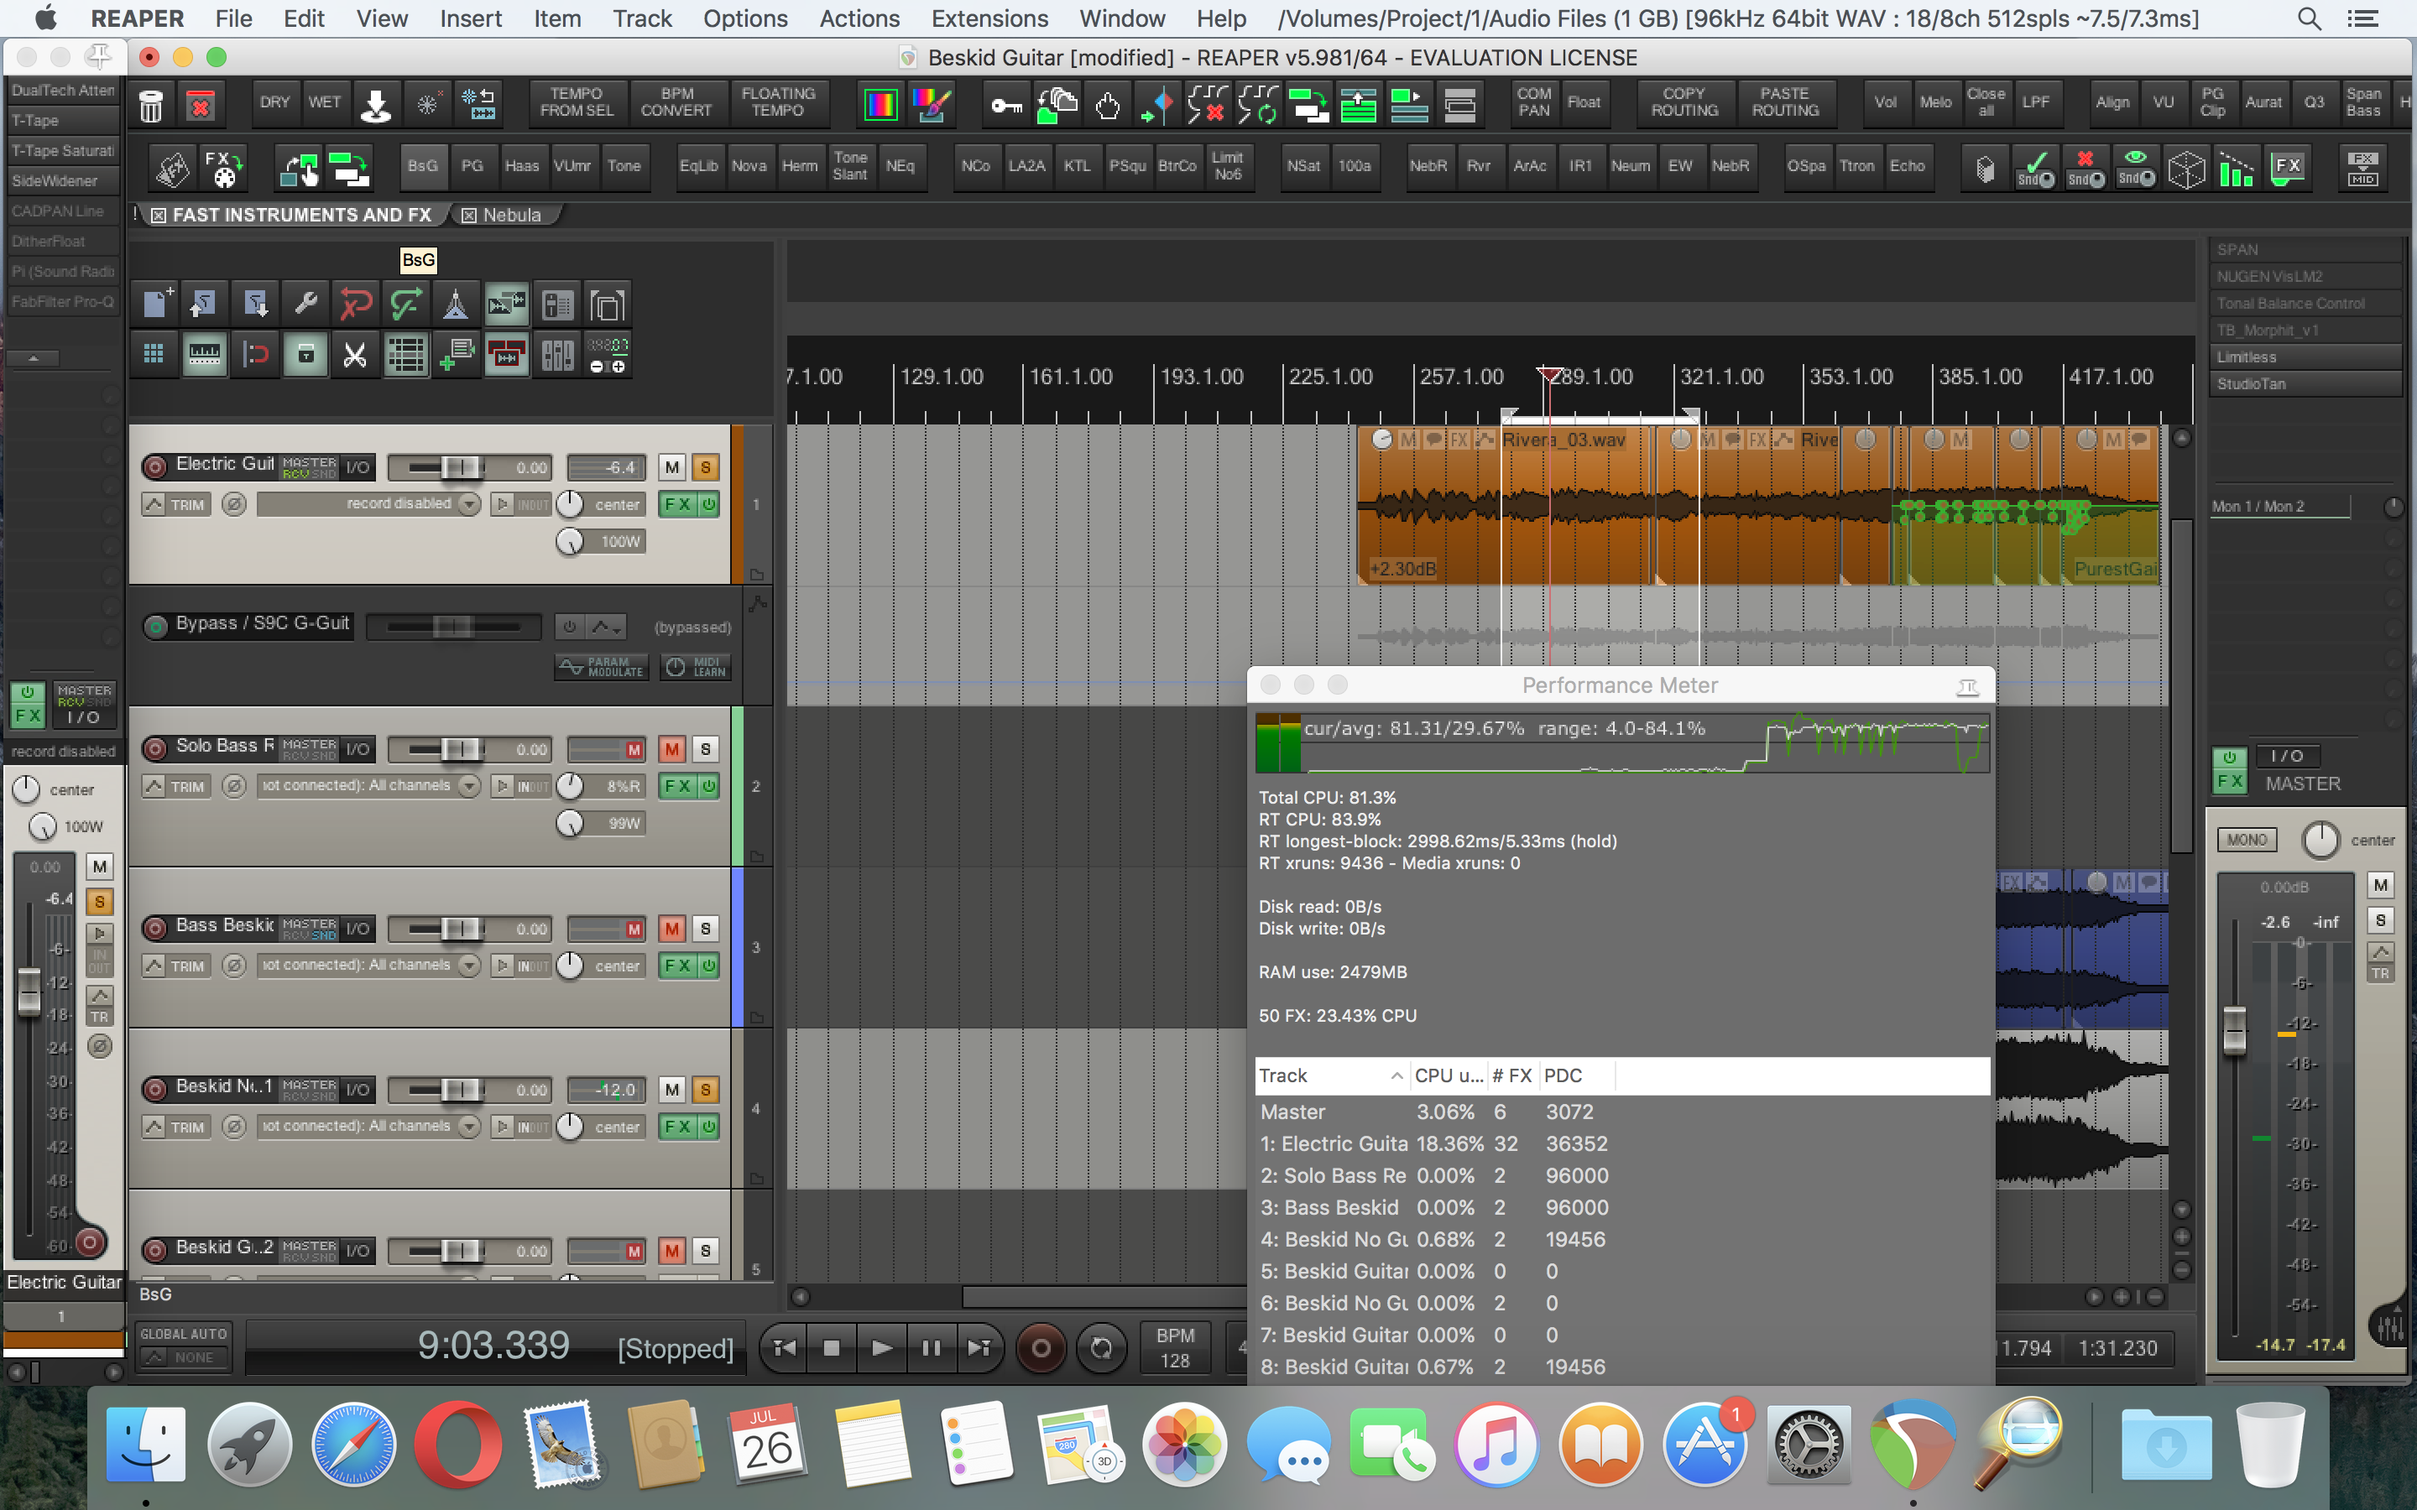Click the BPM CONVERT button
Image resolution: width=2417 pixels, height=1510 pixels.
[676, 103]
